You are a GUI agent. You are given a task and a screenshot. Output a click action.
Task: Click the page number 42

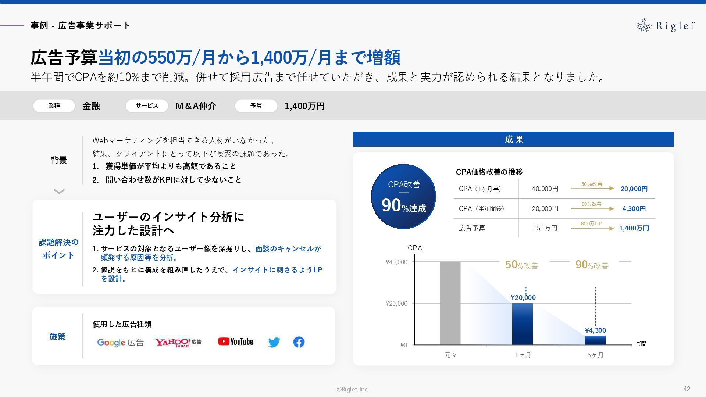pos(687,389)
